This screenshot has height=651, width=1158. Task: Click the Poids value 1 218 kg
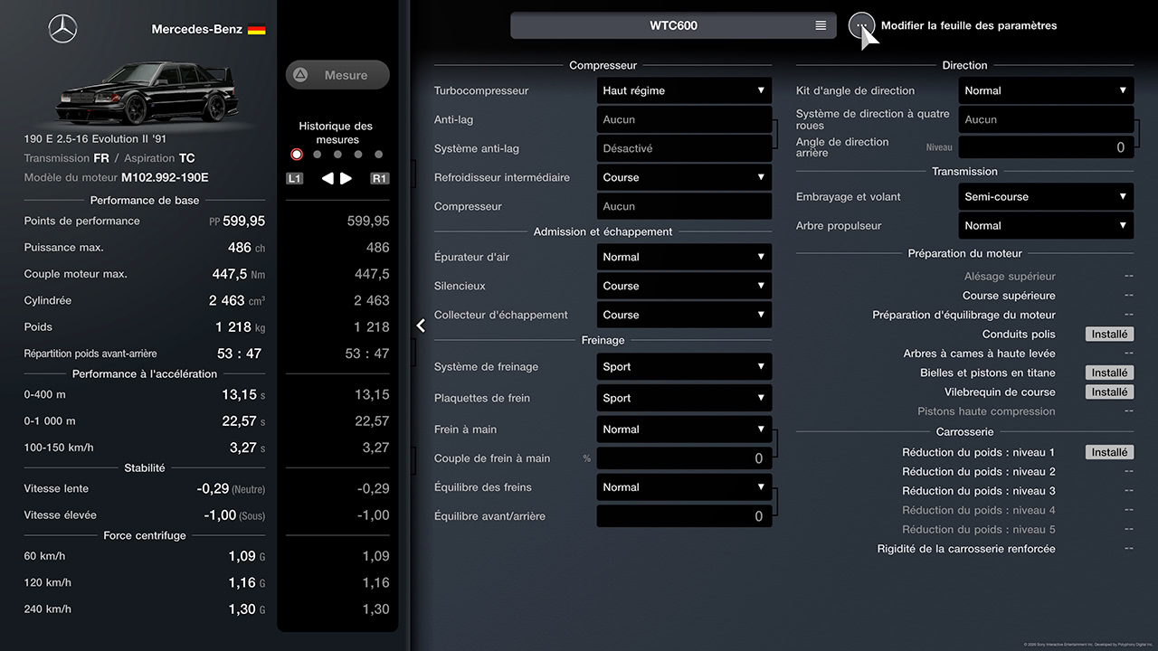[x=241, y=326]
